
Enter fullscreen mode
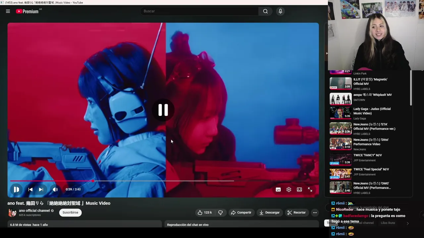click(x=310, y=189)
